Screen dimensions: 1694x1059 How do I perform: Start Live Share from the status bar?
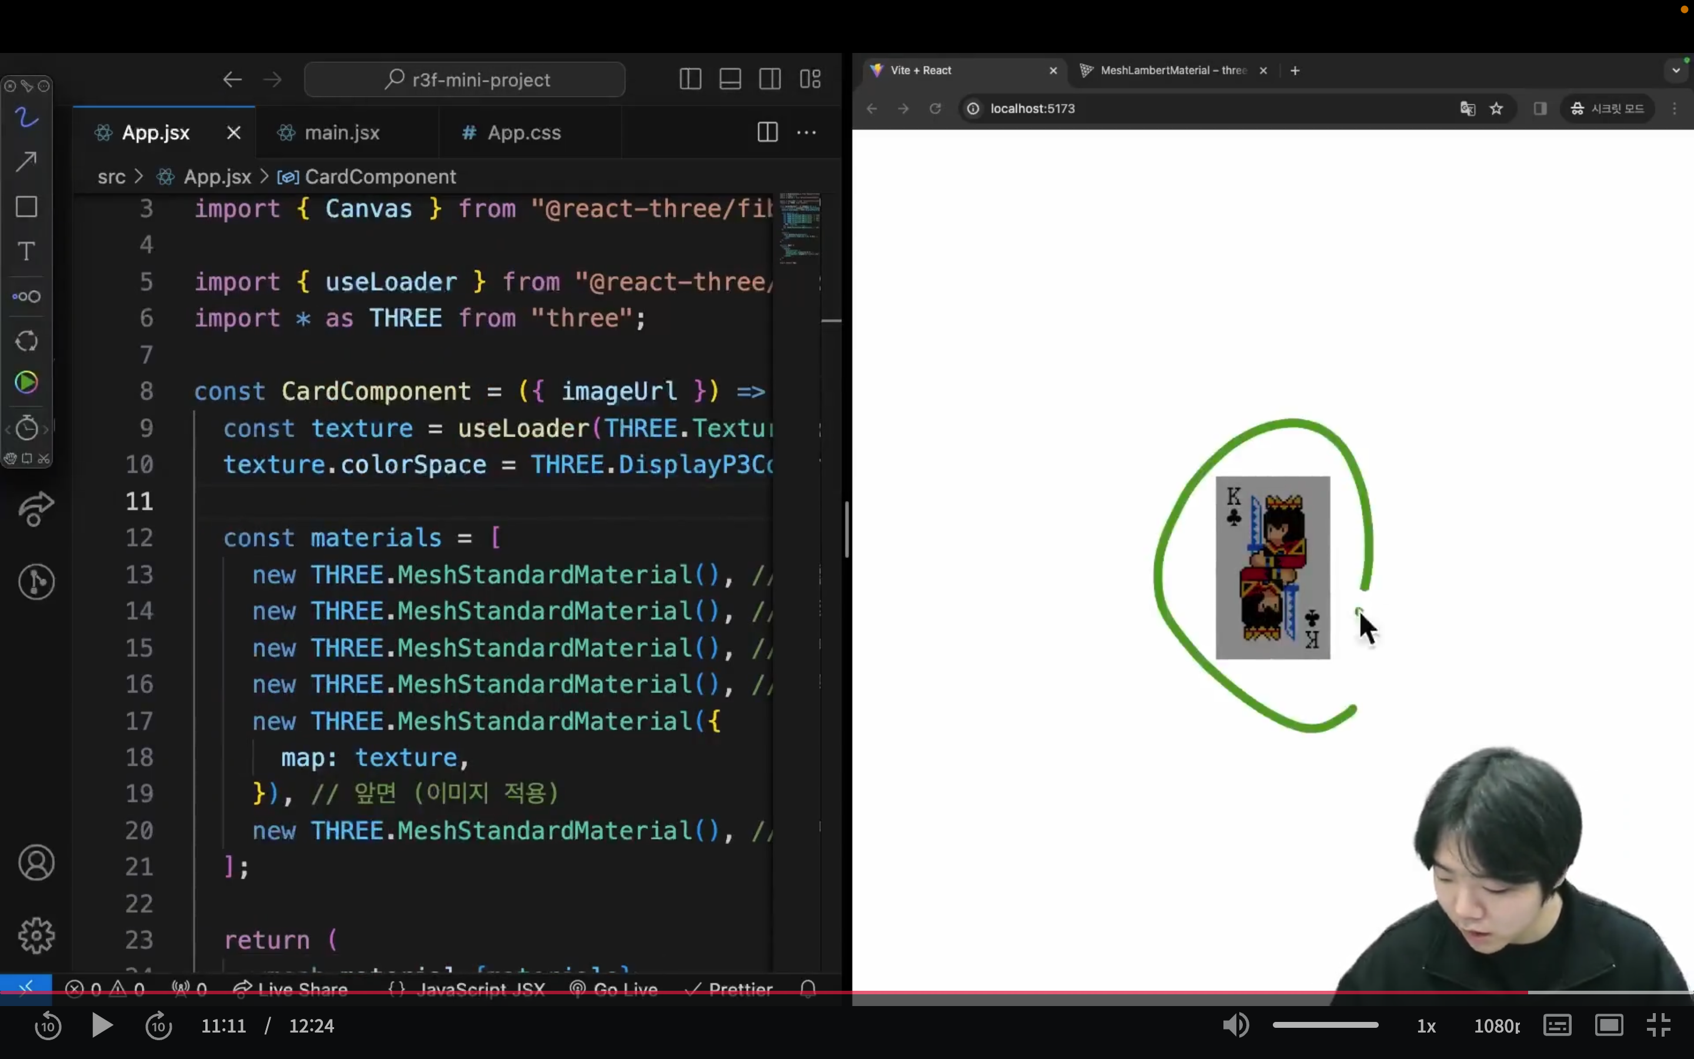click(x=291, y=989)
